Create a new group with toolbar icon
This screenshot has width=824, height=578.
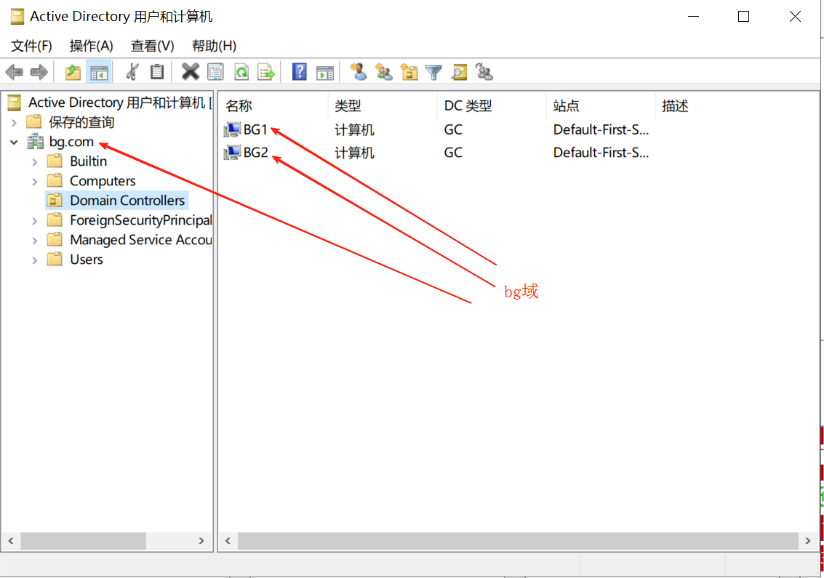coord(383,71)
